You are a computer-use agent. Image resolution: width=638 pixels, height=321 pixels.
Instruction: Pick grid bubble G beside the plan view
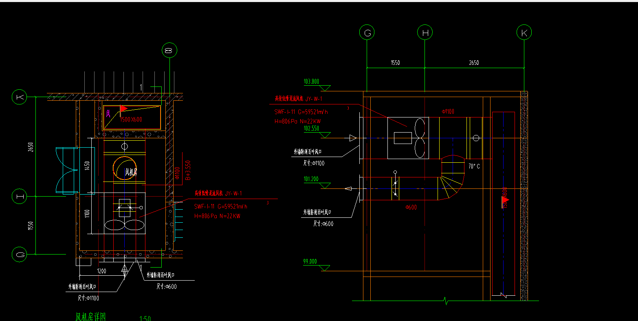pos(20,255)
